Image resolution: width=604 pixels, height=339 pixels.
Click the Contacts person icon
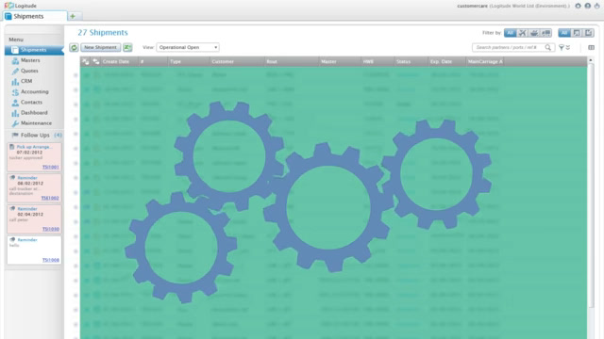pos(15,103)
